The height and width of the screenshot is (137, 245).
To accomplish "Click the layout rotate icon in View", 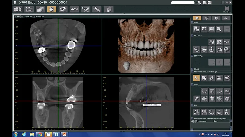I will click(x=196, y=29).
